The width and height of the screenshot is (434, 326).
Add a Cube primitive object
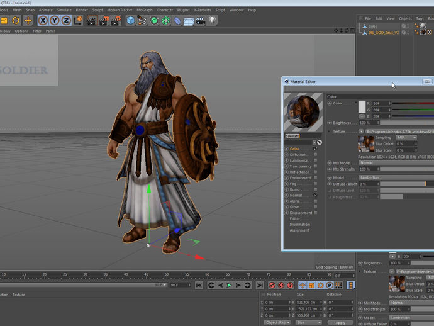point(130,21)
